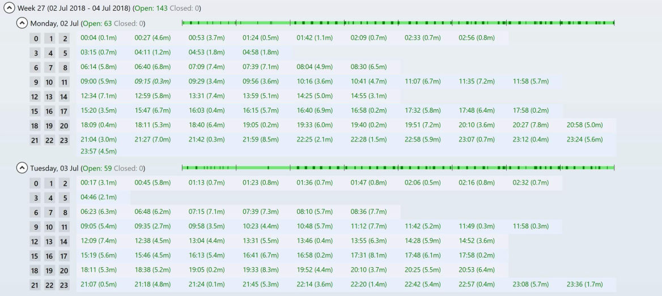
Task: Open Tuesday entry 01:23 (0.8m)
Action: pyautogui.click(x=261, y=183)
